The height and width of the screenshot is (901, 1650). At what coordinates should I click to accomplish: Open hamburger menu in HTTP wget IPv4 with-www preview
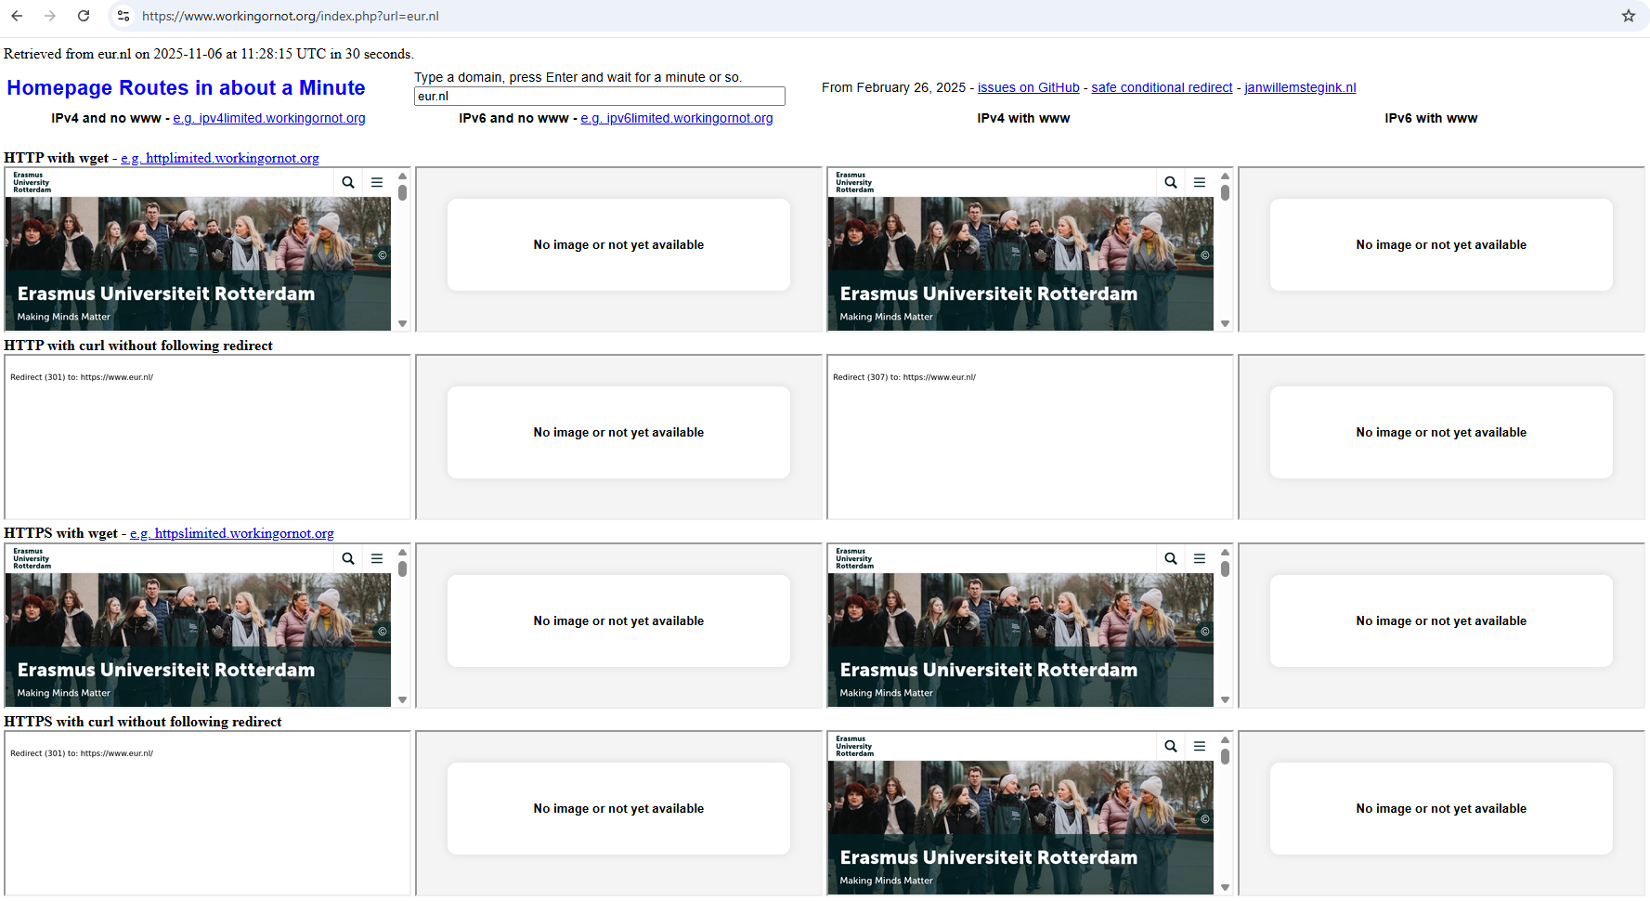point(1200,183)
